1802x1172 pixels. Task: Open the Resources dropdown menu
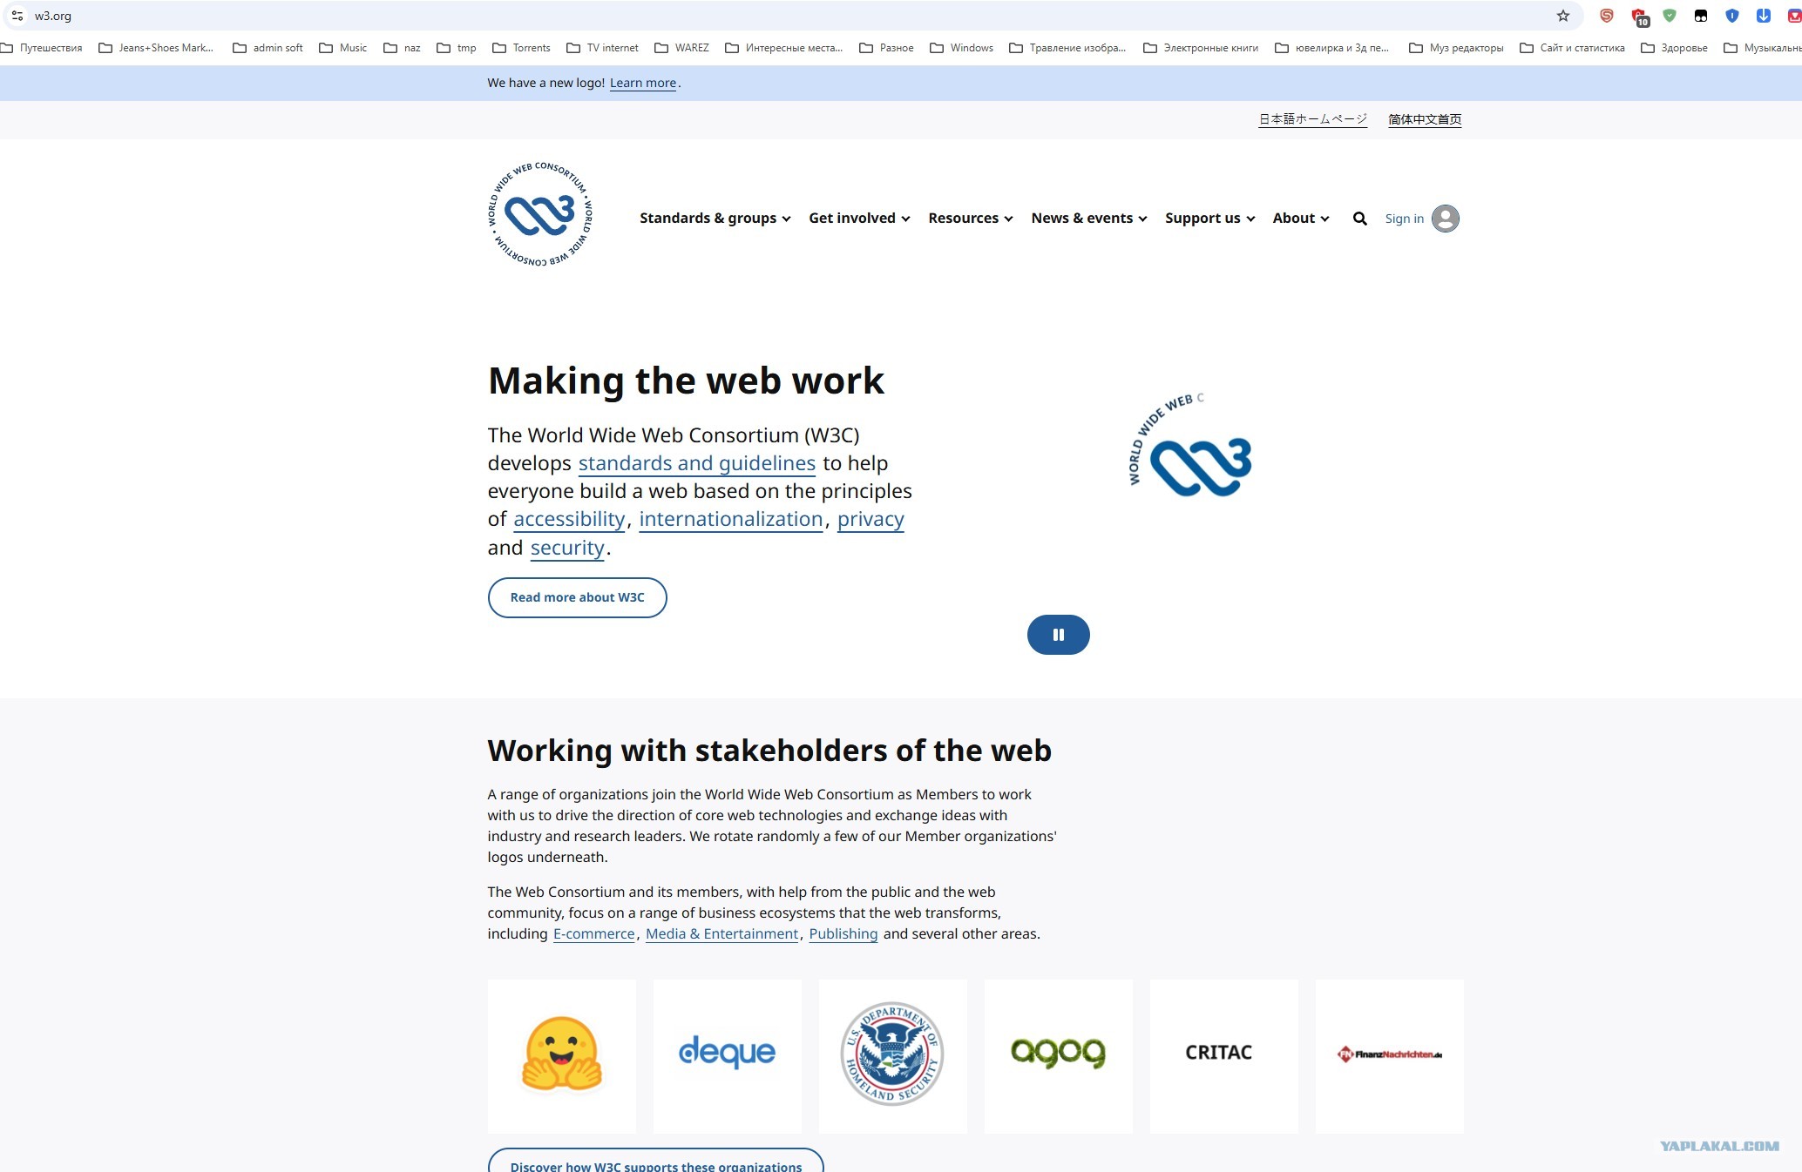[x=970, y=219]
